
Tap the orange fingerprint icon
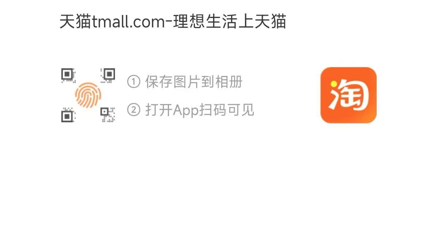pyautogui.click(x=88, y=95)
